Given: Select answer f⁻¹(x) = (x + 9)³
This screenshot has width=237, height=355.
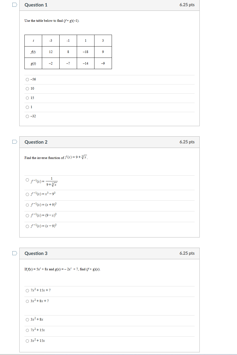Looking at the screenshot, I should pos(27,205).
